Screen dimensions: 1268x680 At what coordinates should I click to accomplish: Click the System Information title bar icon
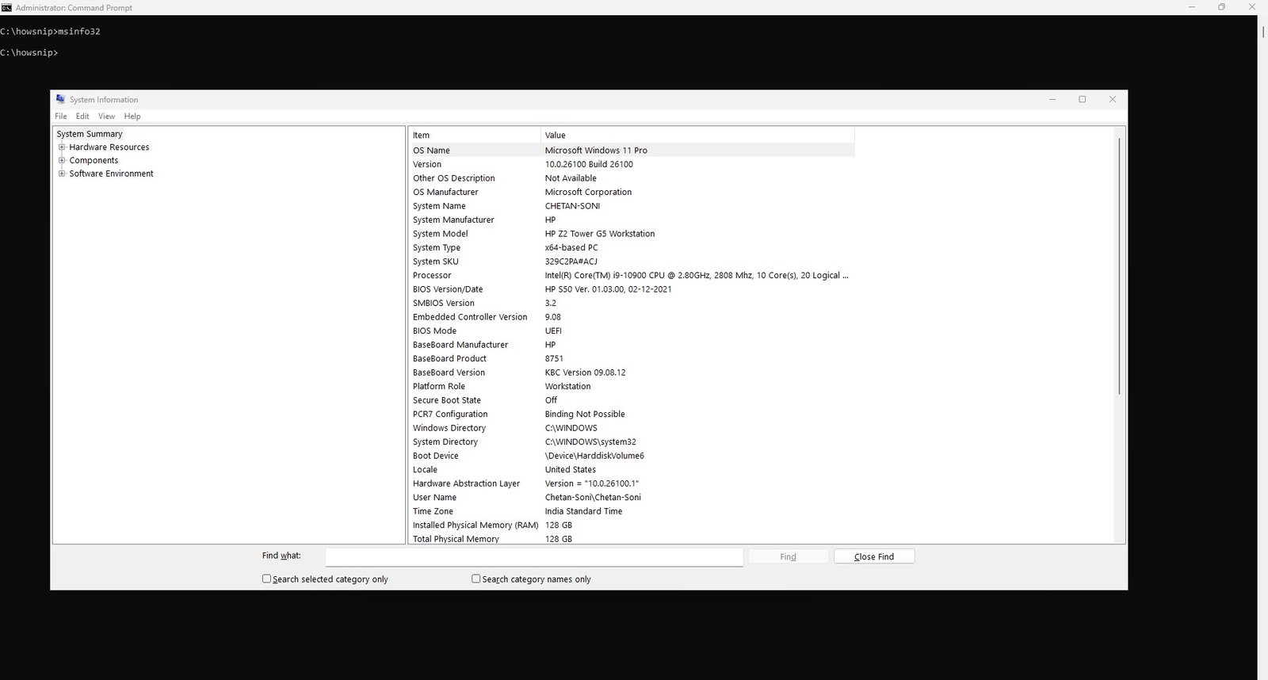tap(60, 99)
